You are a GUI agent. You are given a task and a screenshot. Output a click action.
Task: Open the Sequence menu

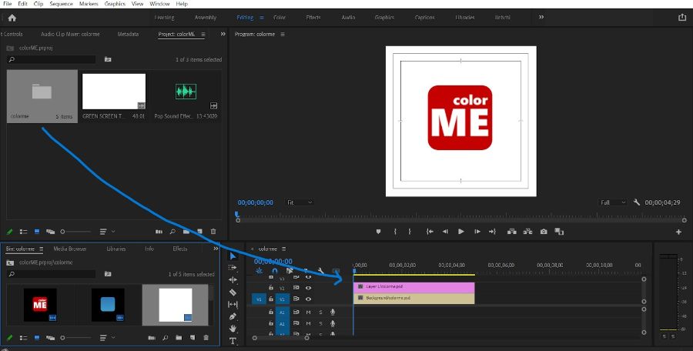pyautogui.click(x=61, y=4)
